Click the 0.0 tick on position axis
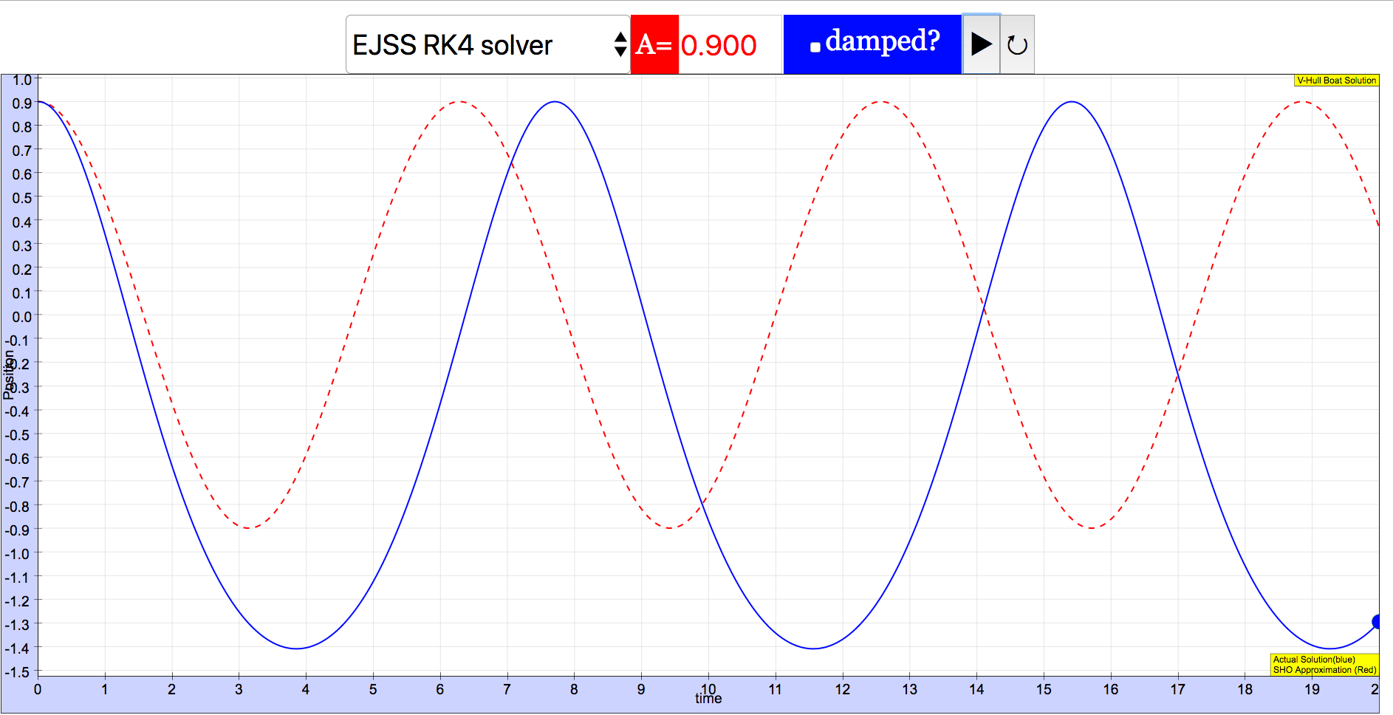The height and width of the screenshot is (715, 1393). 22,317
